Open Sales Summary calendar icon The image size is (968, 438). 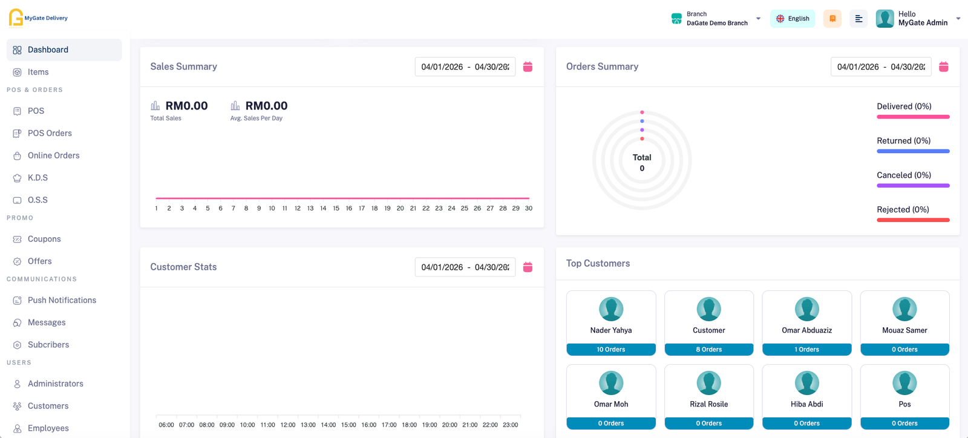(528, 67)
